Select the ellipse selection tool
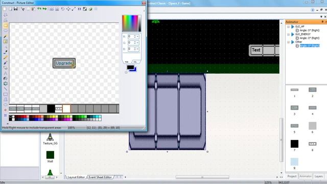The height and width of the screenshot is (184, 327). pos(6,31)
